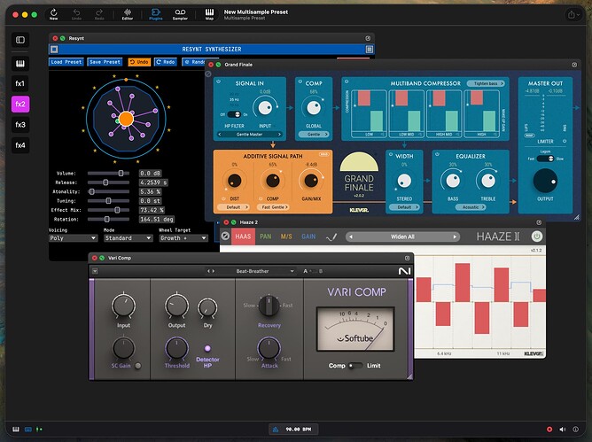Click the Resynt Rotation slider
The height and width of the screenshot is (442, 592).
pyautogui.click(x=108, y=219)
